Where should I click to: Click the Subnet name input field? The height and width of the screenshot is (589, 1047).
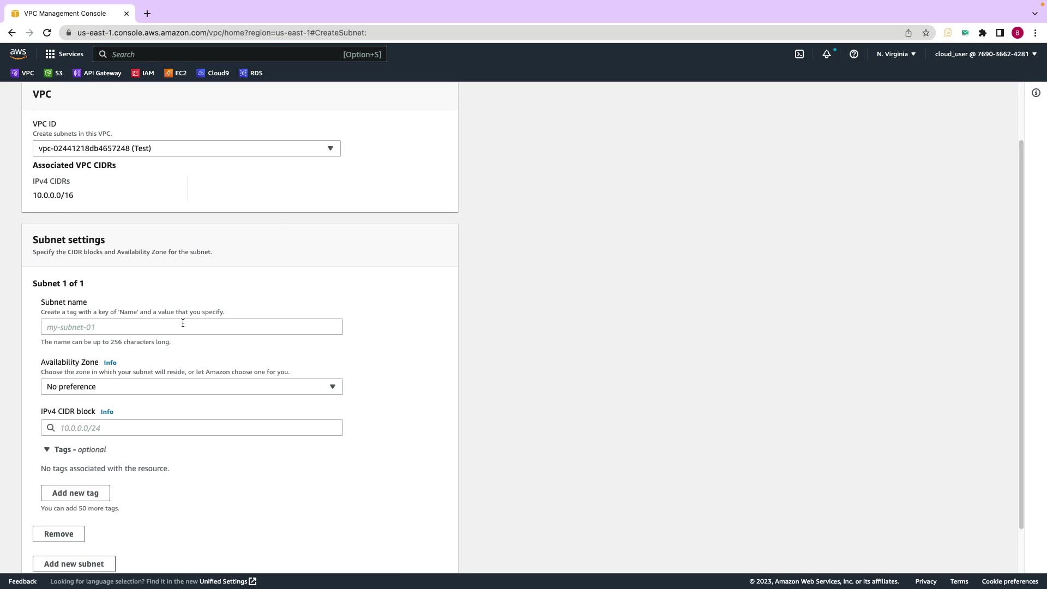(191, 327)
